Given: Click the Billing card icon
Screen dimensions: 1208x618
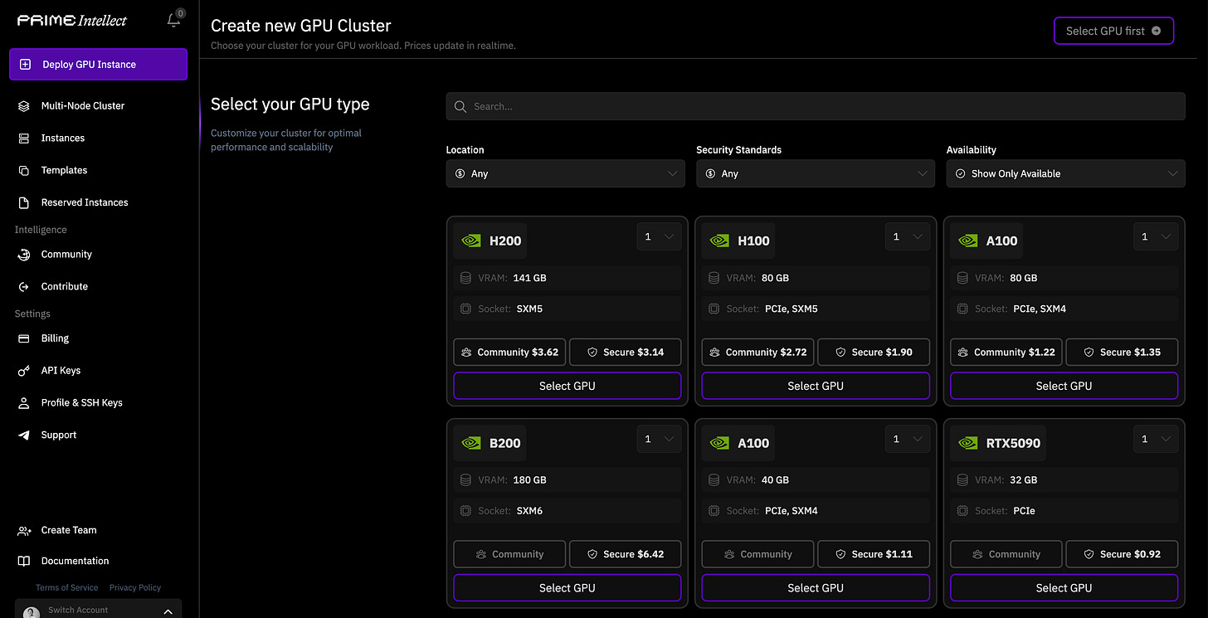Looking at the screenshot, I should 24,338.
